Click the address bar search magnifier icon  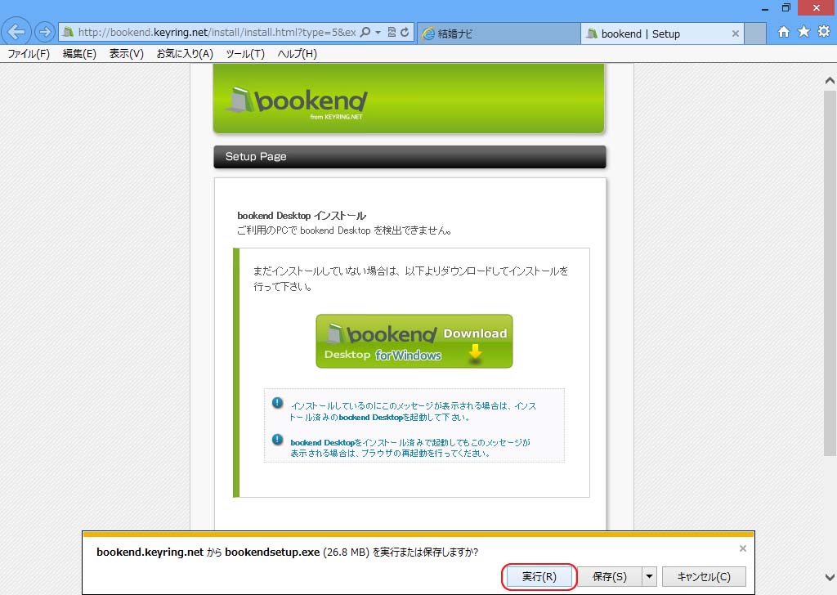tap(365, 33)
